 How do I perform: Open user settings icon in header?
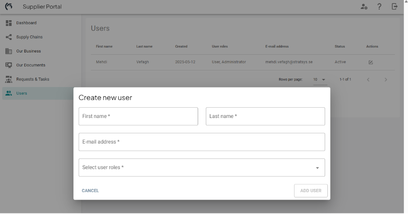364,7
